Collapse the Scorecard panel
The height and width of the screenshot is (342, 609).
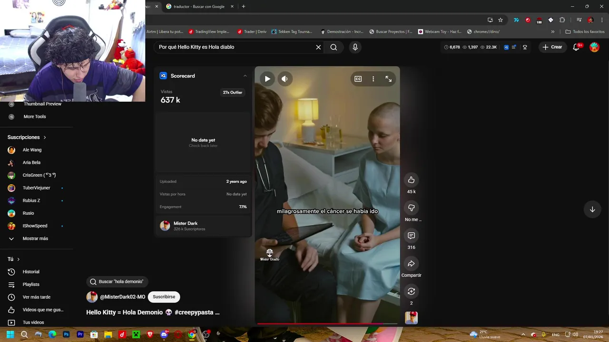[x=245, y=76]
